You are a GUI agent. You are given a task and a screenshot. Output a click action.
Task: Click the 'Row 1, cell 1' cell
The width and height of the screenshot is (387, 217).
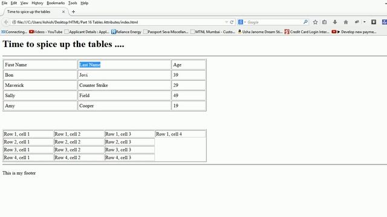[28, 134]
